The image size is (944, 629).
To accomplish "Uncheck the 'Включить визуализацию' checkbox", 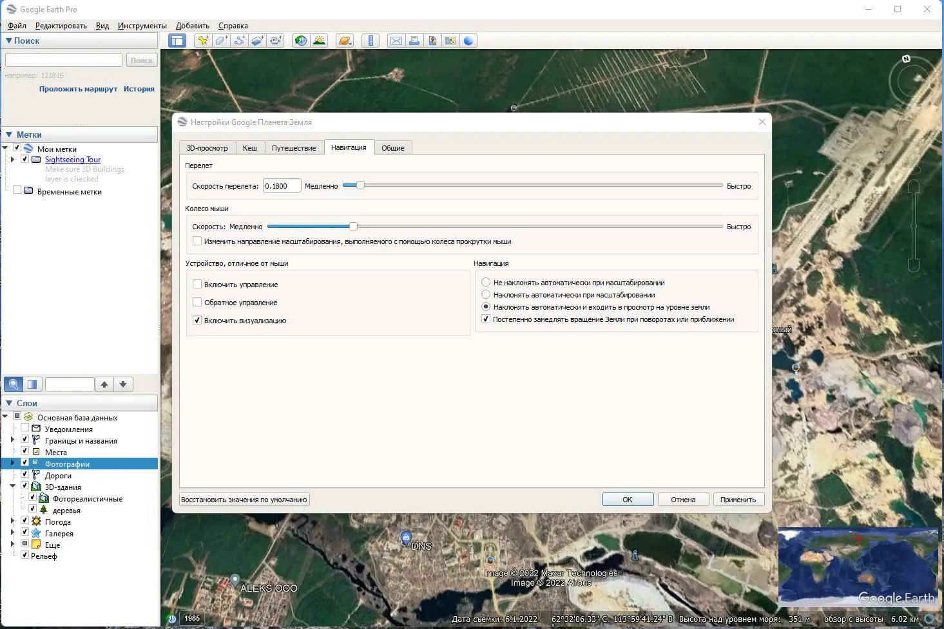I will click(197, 320).
